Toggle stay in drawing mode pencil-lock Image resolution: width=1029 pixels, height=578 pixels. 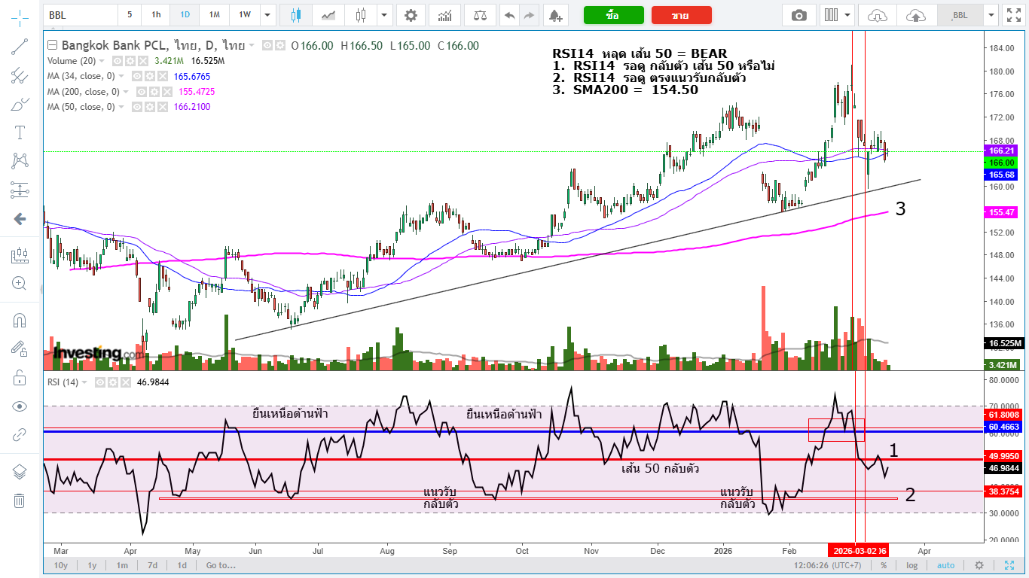20,348
